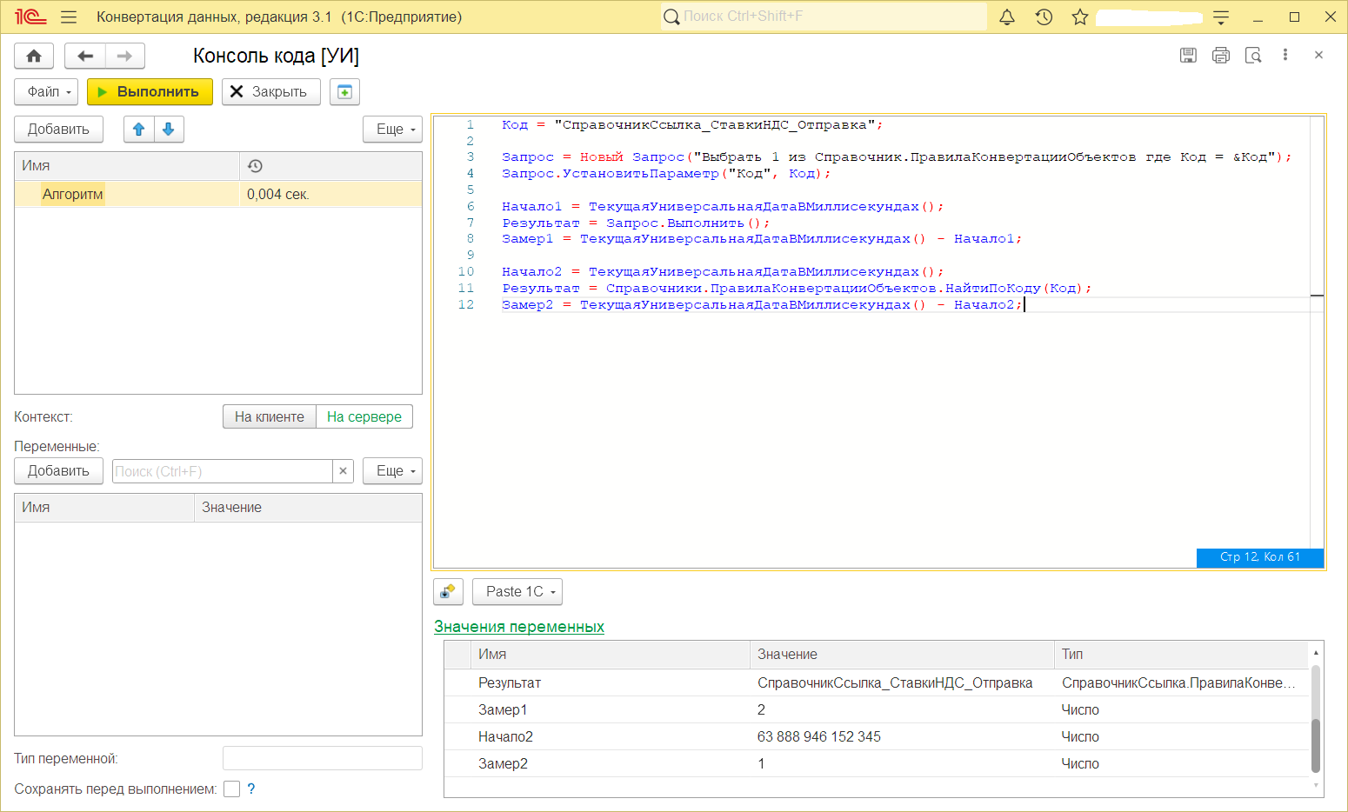This screenshot has height=812, width=1348.
Task: Switch context to На сервере
Action: click(364, 417)
